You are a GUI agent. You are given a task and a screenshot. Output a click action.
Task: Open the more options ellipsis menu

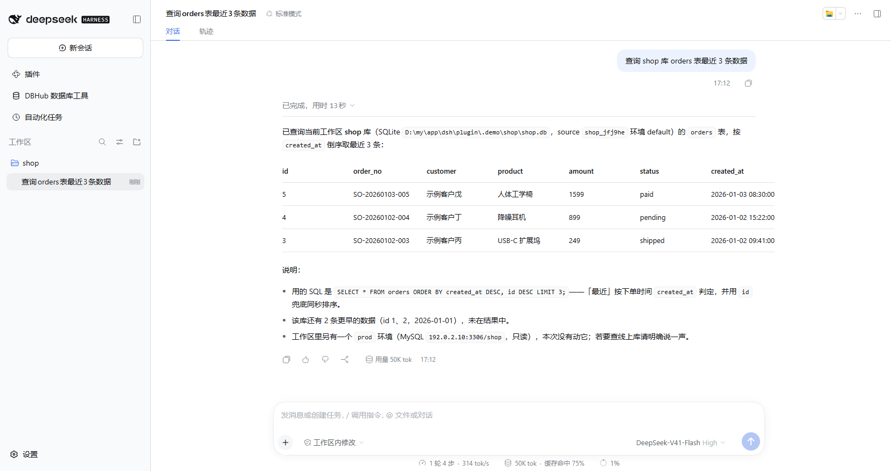click(858, 14)
